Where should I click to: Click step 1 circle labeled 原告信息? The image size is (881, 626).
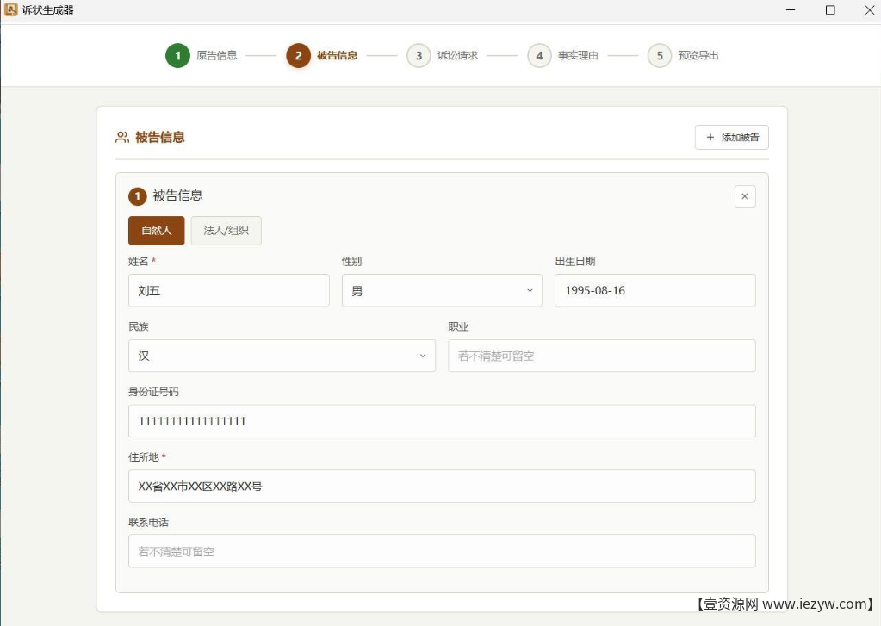(x=177, y=55)
